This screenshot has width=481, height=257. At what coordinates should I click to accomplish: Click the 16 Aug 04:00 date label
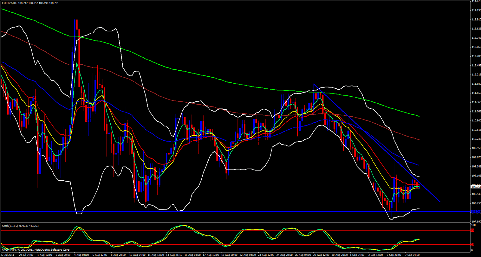(192, 255)
